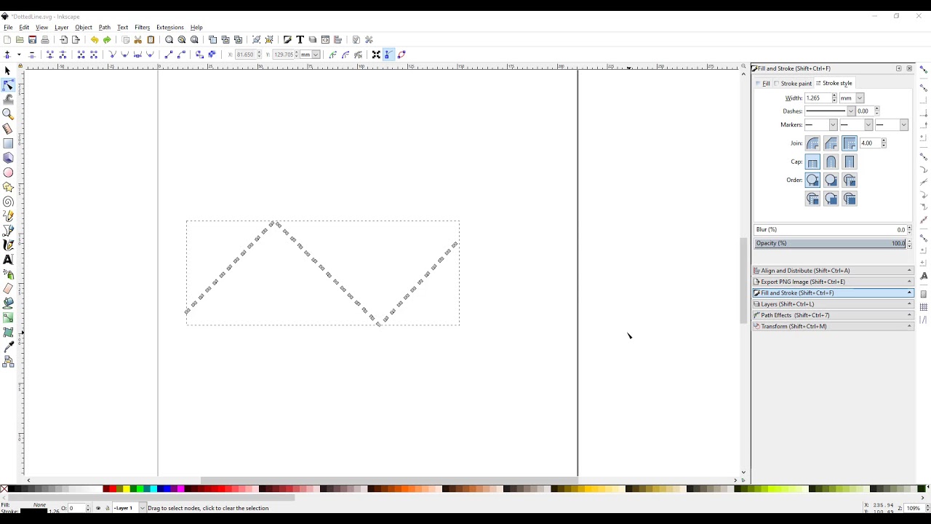Open the node coordinate units dropdown
The width and height of the screenshot is (931, 524).
[x=316, y=55]
